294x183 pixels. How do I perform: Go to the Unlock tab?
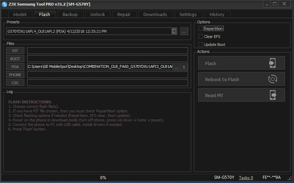click(98, 14)
